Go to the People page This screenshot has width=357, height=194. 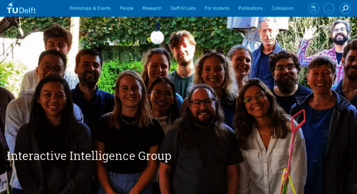127,8
